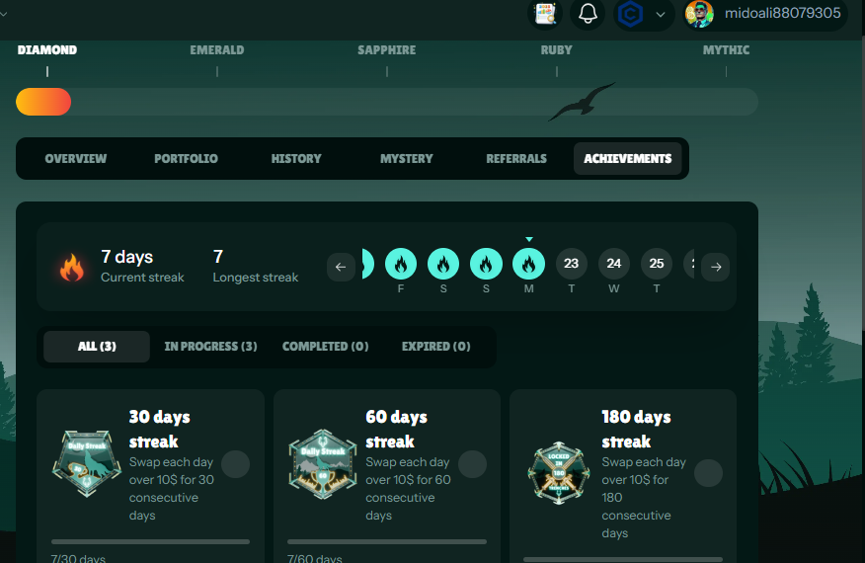
Task: Open the 180 days streak badge
Action: pyautogui.click(x=559, y=473)
